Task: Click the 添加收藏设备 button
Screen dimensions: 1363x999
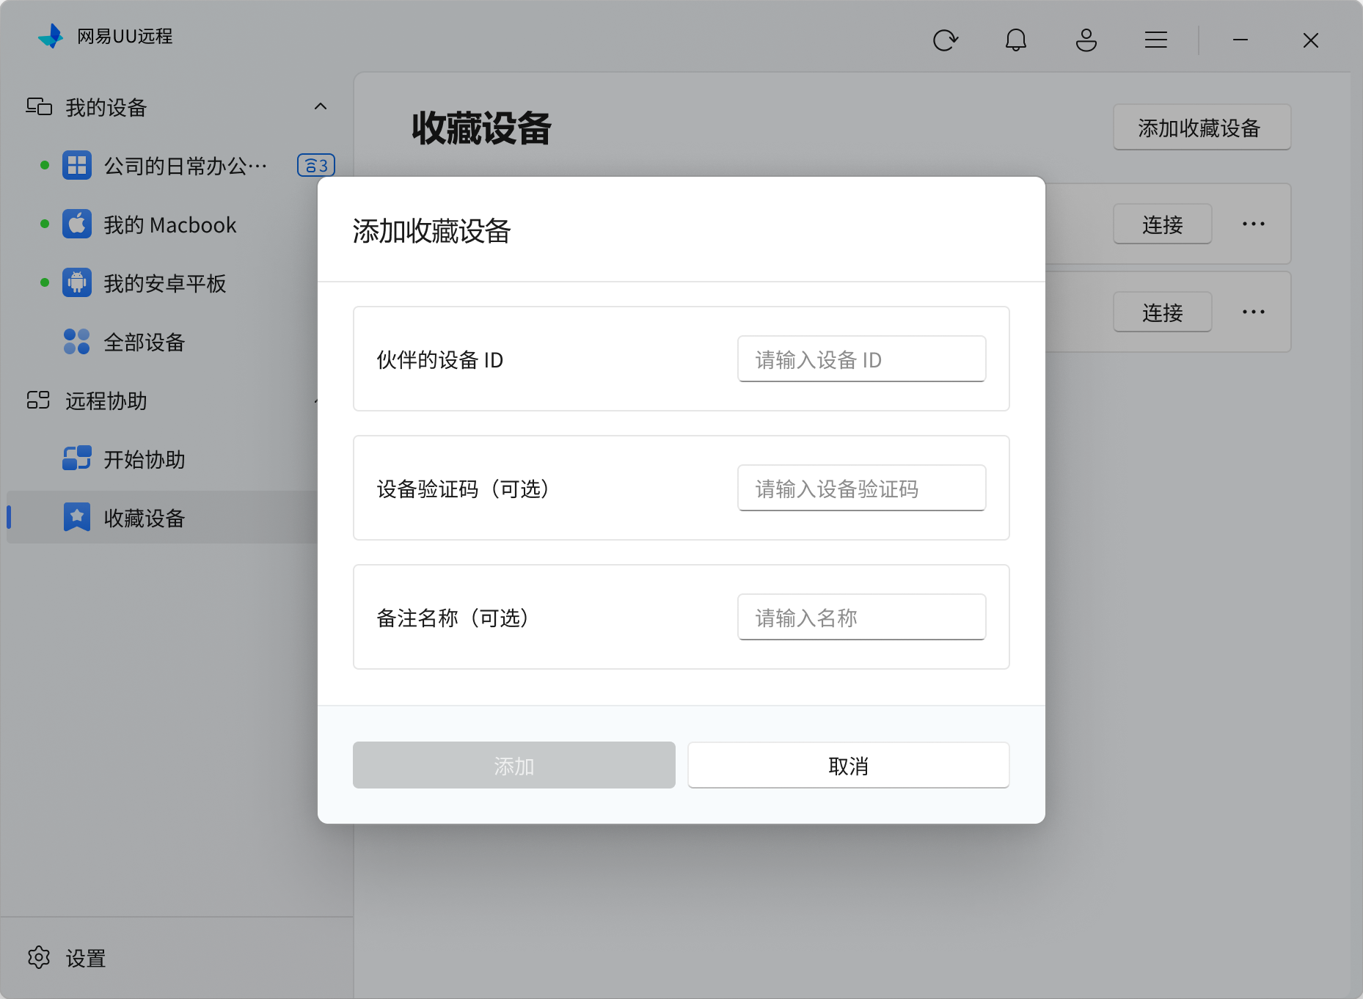Action: click(1202, 128)
